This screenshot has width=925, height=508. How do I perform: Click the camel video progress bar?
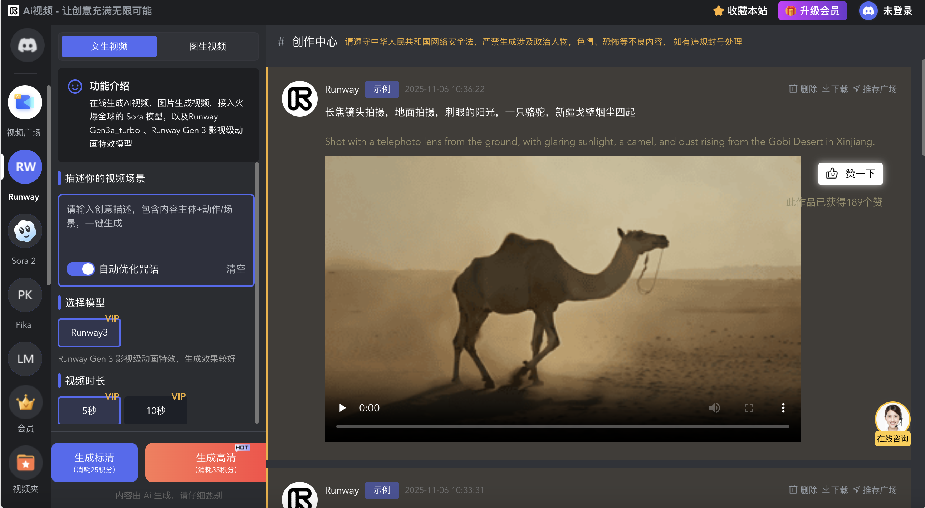(x=562, y=426)
